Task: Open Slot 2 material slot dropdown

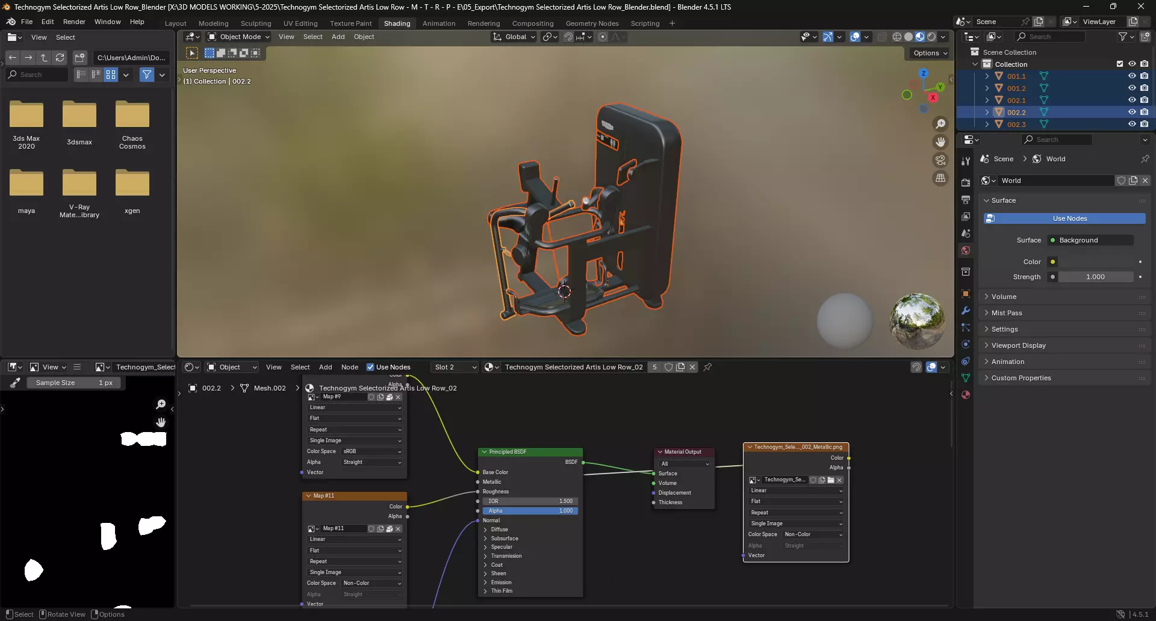Action: [455, 367]
